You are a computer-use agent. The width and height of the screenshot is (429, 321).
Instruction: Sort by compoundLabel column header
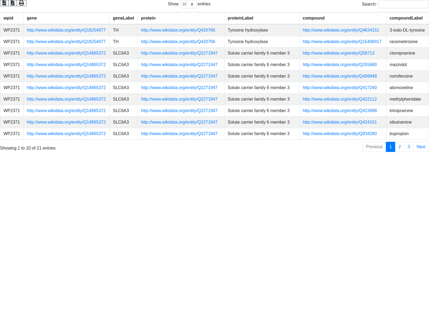tap(406, 18)
